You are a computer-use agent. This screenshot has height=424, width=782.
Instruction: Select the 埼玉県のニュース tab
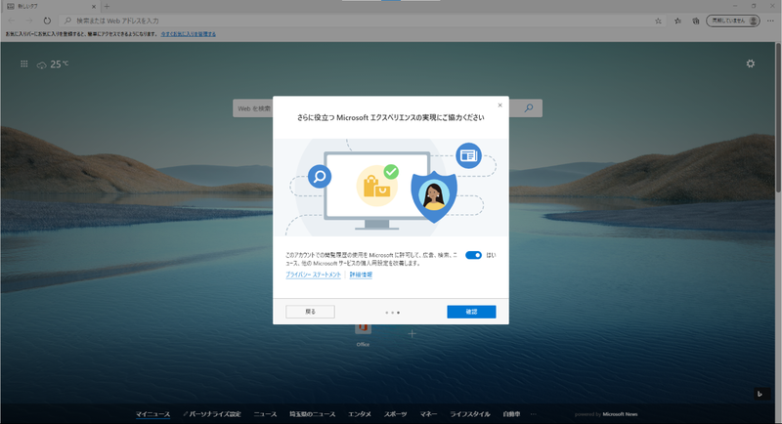click(x=312, y=414)
